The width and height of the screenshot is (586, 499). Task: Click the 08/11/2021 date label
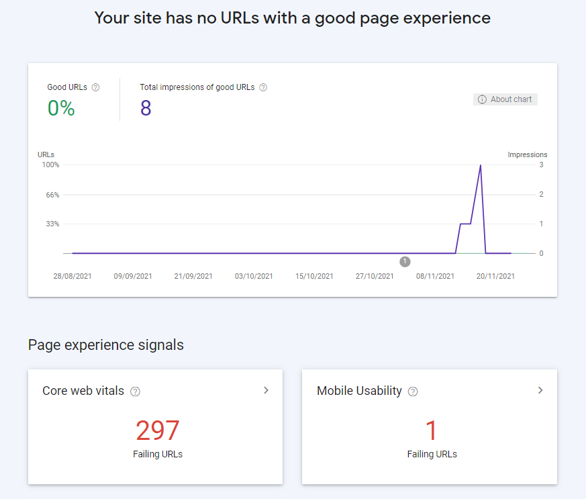(x=435, y=276)
